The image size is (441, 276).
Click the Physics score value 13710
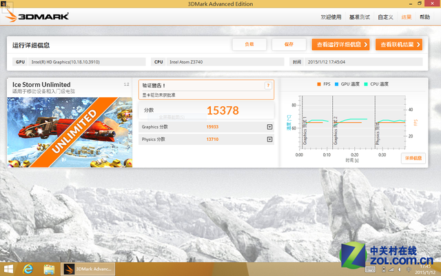(212, 139)
